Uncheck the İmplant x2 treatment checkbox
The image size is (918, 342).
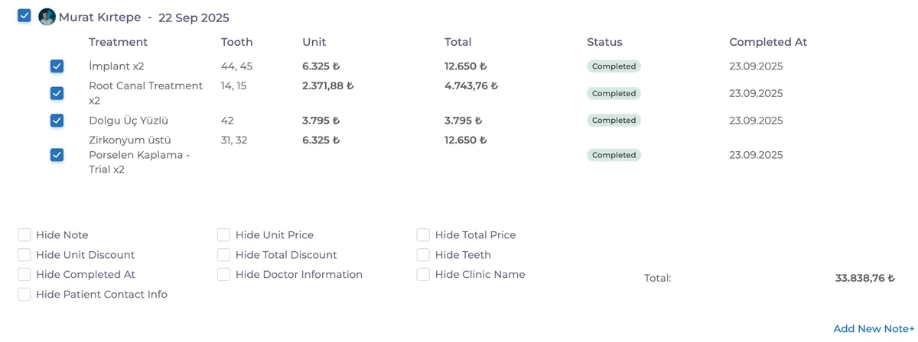pos(57,66)
